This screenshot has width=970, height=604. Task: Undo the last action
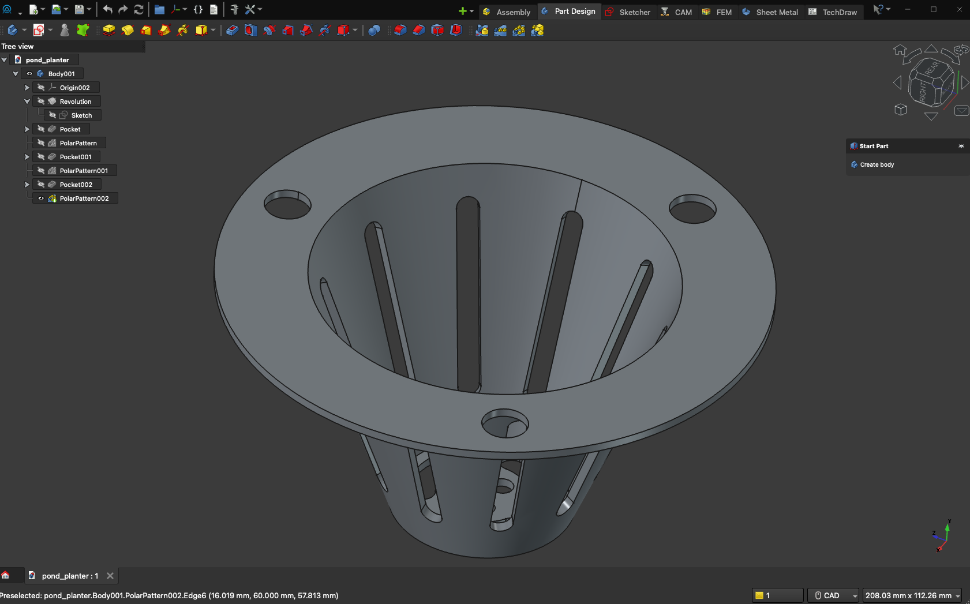click(x=107, y=9)
